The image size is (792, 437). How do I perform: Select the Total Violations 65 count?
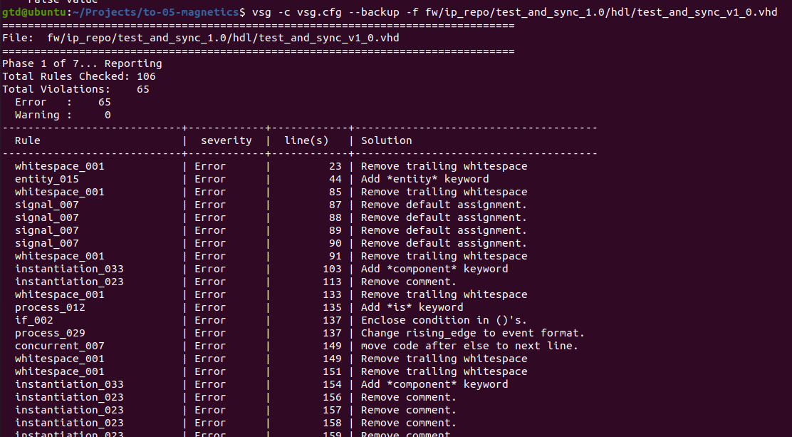pyautogui.click(x=142, y=88)
